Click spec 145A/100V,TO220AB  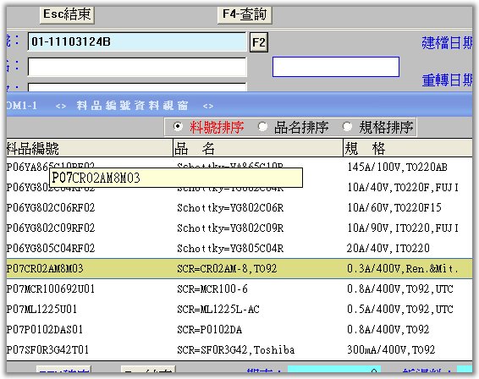pos(397,168)
